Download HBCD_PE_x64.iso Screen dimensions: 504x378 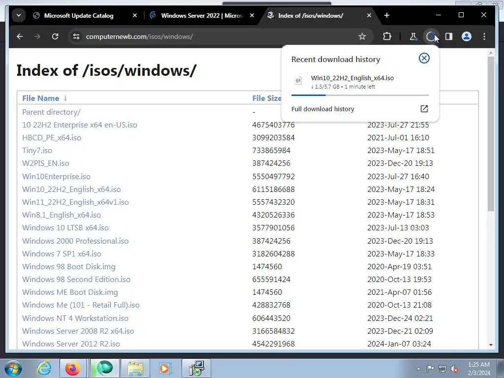pyautogui.click(x=51, y=138)
